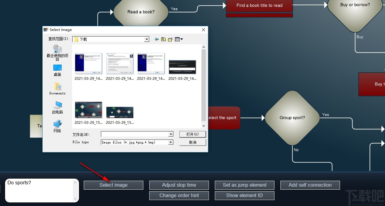Screen dimensions: 385x206
Task: Open the Documents place
Action: click(57, 89)
